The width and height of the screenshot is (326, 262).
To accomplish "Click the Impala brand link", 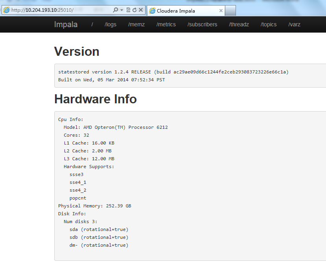I will coord(66,24).
